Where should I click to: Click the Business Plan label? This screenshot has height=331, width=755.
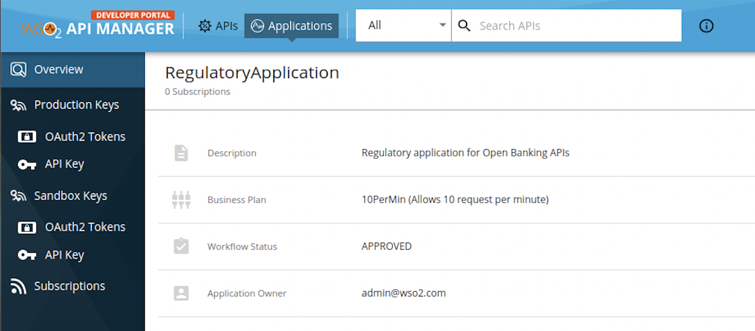point(237,200)
